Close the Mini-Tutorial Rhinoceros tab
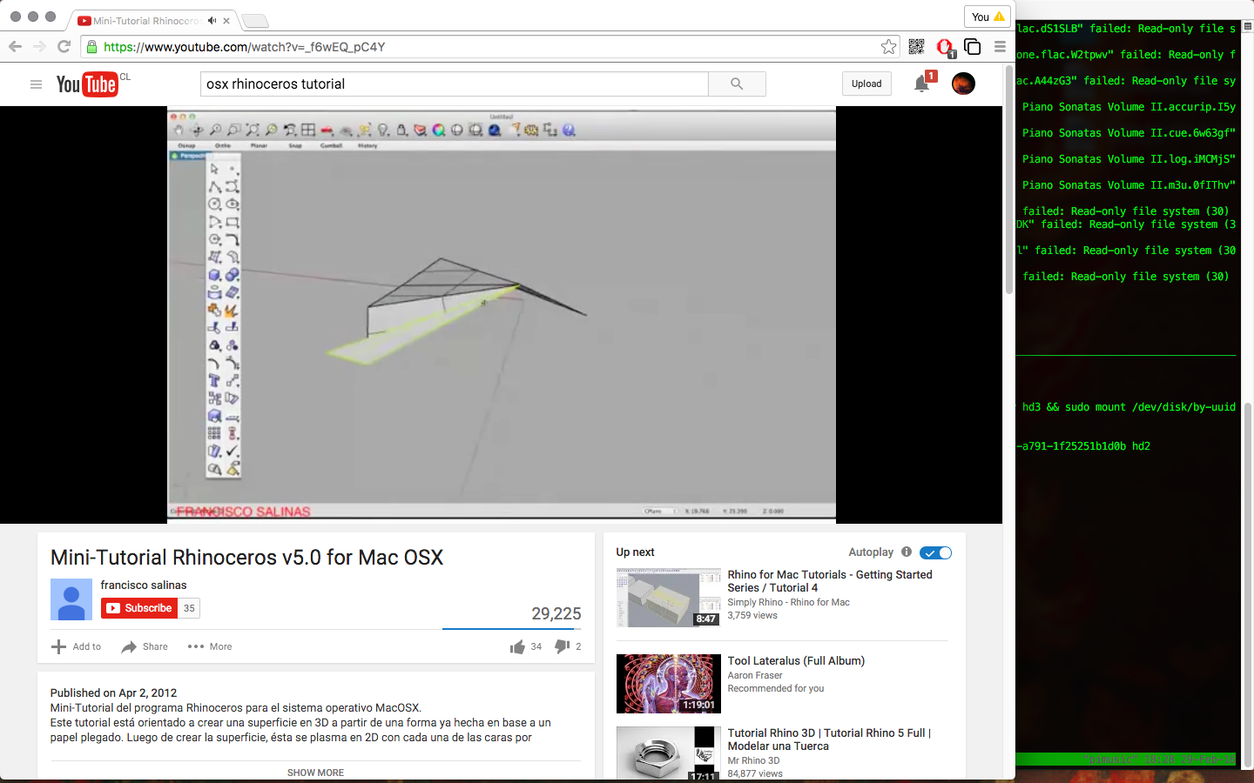This screenshot has height=783, width=1254. click(x=227, y=20)
